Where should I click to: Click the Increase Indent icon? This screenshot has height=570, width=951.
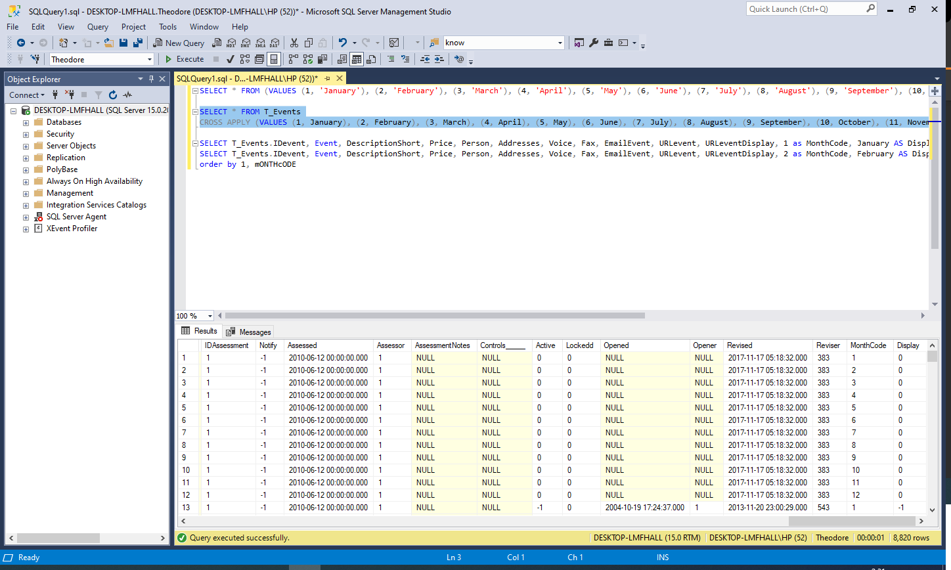[439, 59]
